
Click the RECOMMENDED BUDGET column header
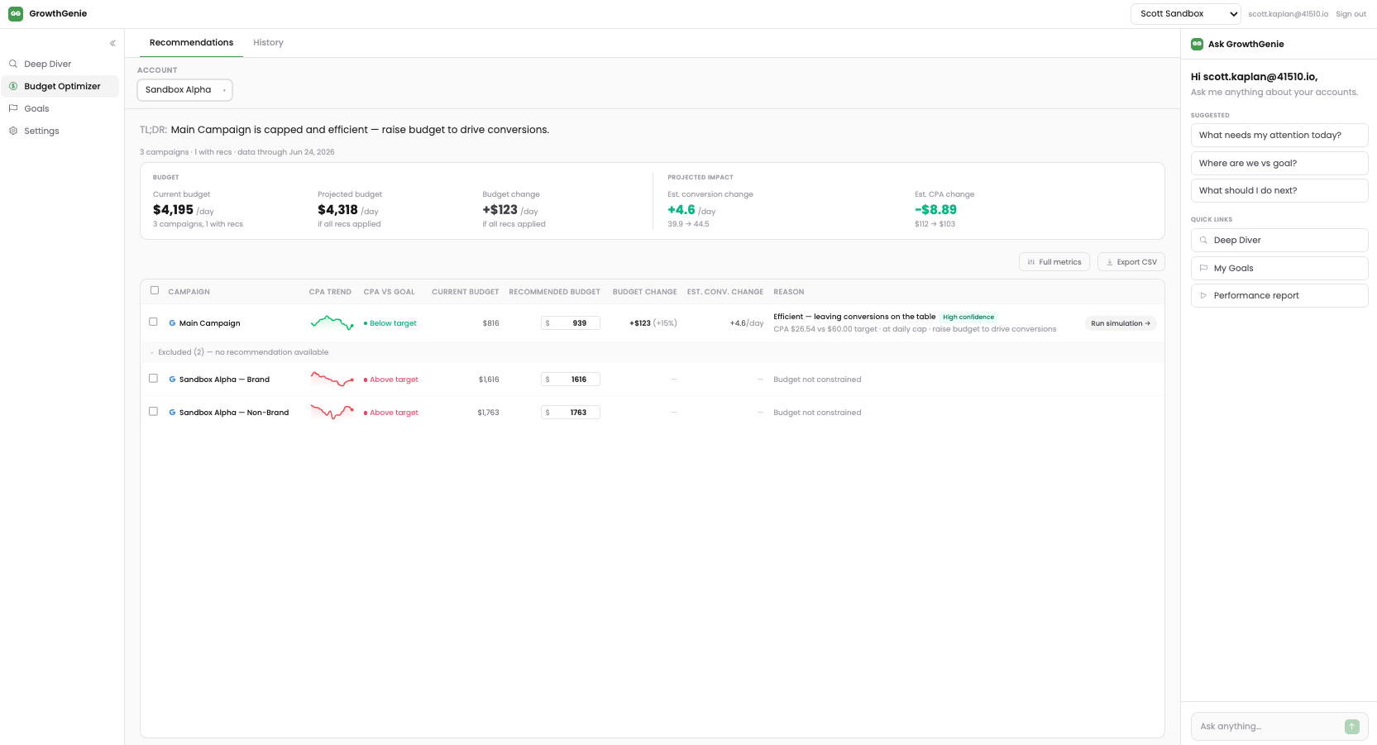pos(554,292)
